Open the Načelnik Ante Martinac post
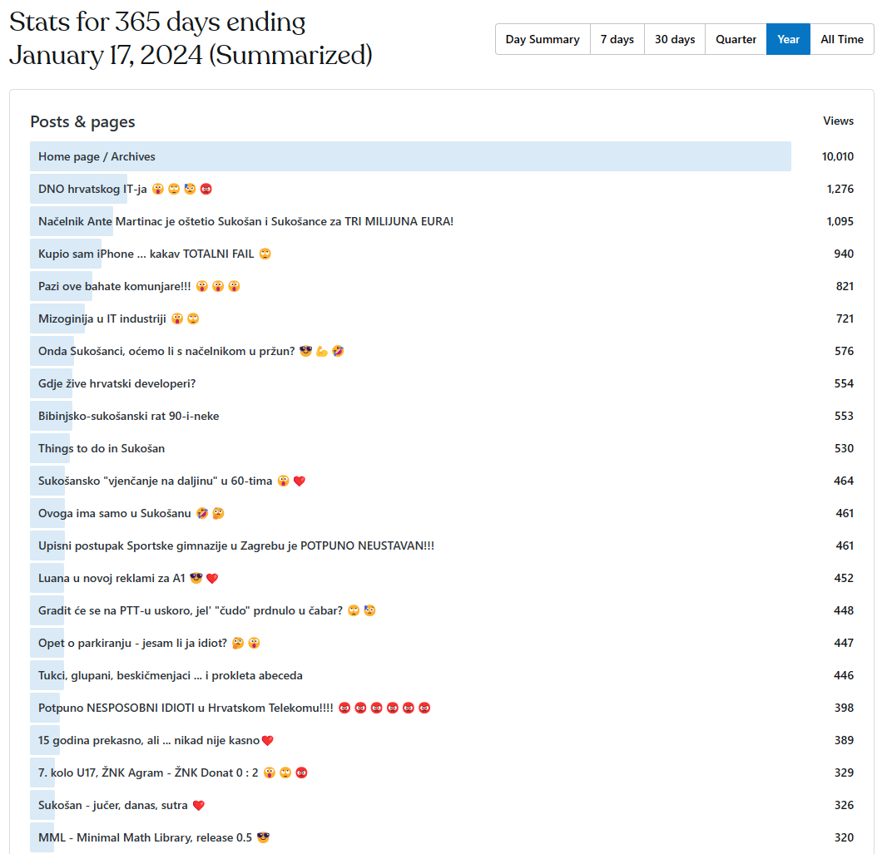887x854 pixels. 245,221
